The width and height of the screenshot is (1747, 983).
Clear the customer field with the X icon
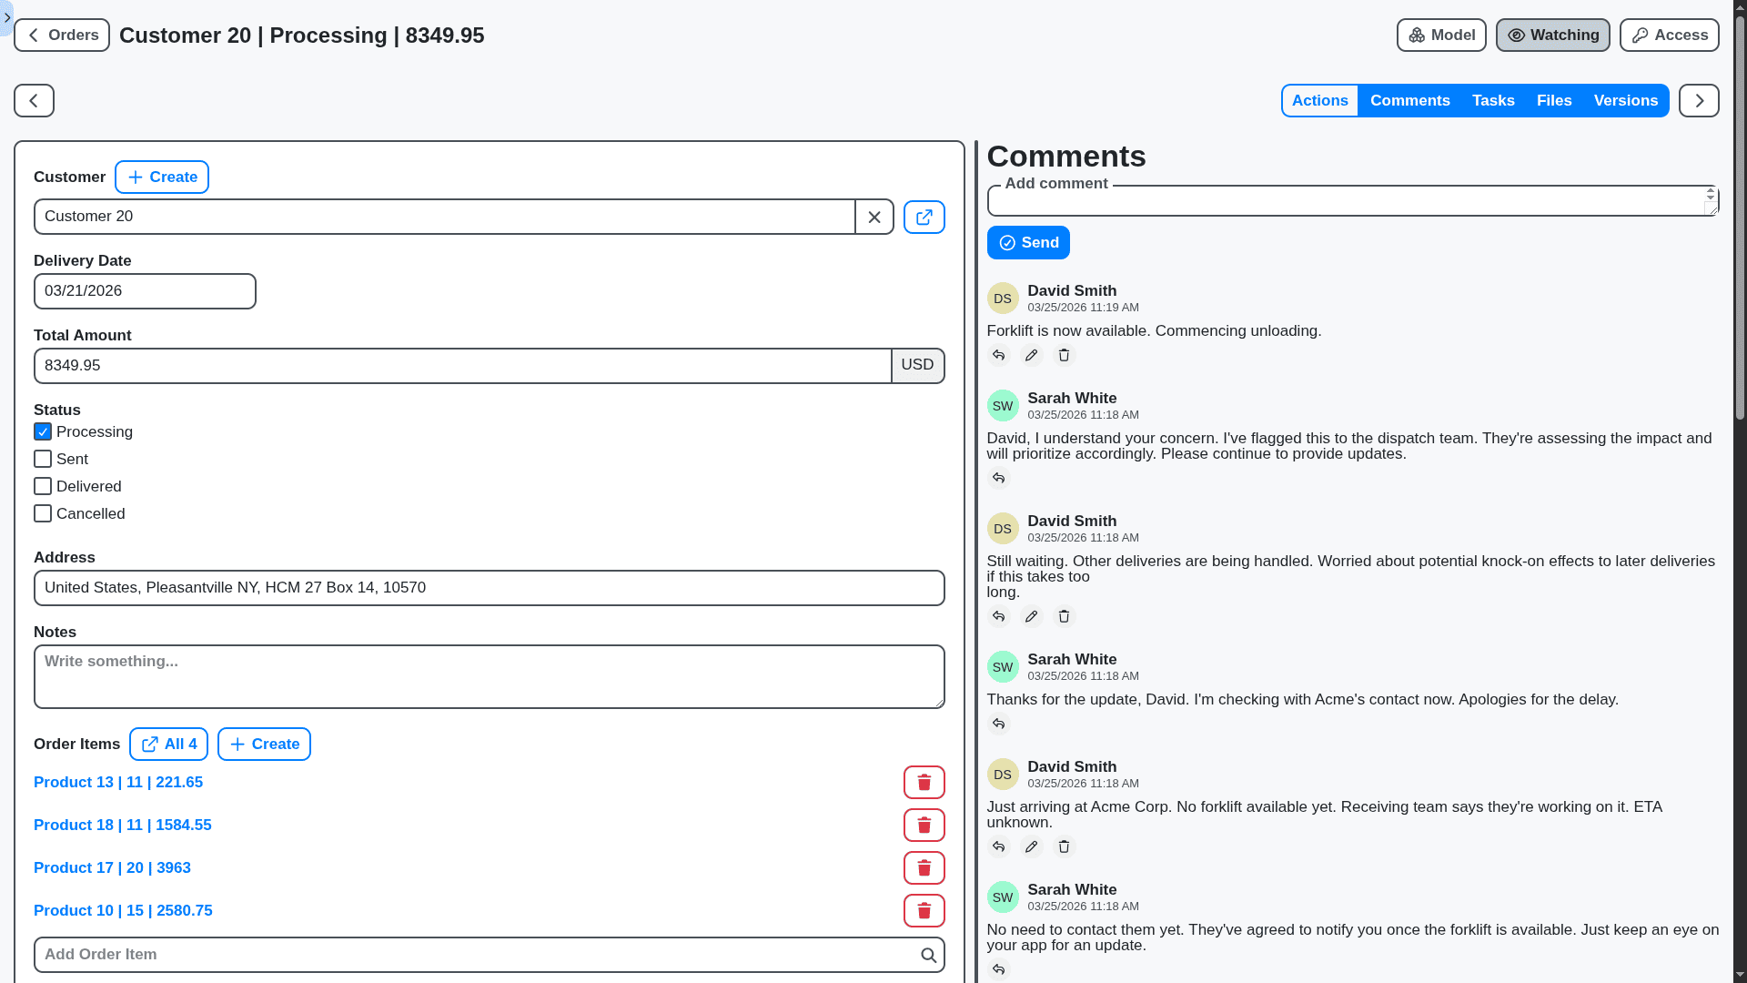pos(874,217)
